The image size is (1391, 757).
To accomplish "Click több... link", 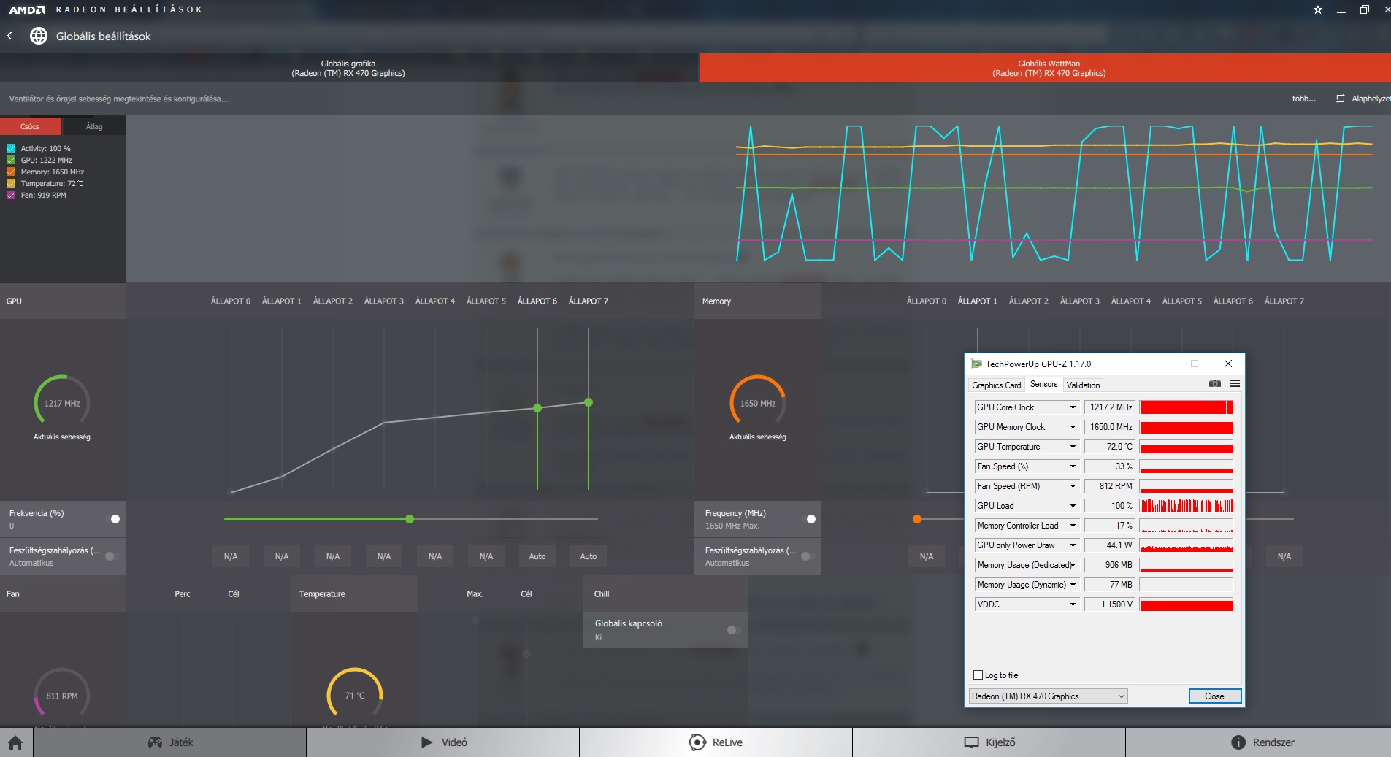I will point(1303,99).
